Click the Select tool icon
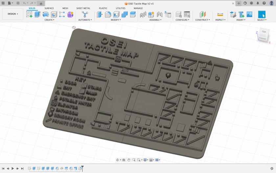 (x=262, y=14)
